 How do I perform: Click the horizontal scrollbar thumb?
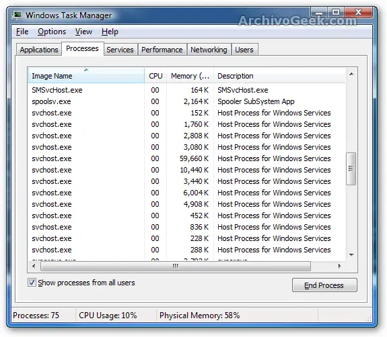(x=176, y=266)
